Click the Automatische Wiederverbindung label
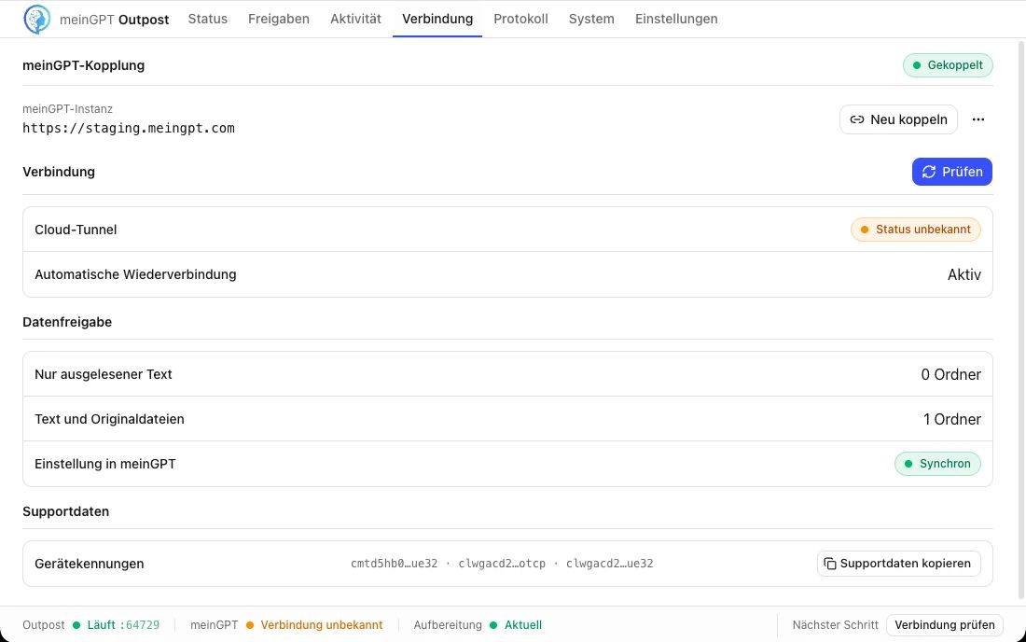Viewport: 1026px width, 642px height. point(135,274)
